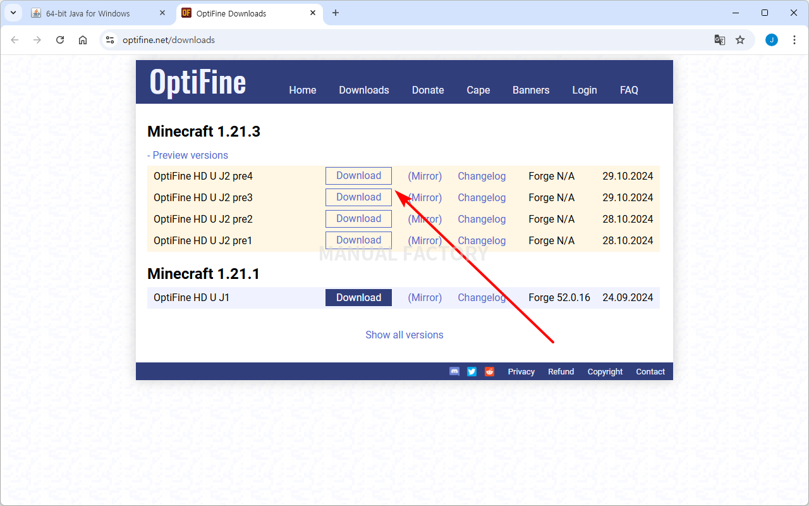Collapse the Preview versions list
809x506 pixels.
188,155
